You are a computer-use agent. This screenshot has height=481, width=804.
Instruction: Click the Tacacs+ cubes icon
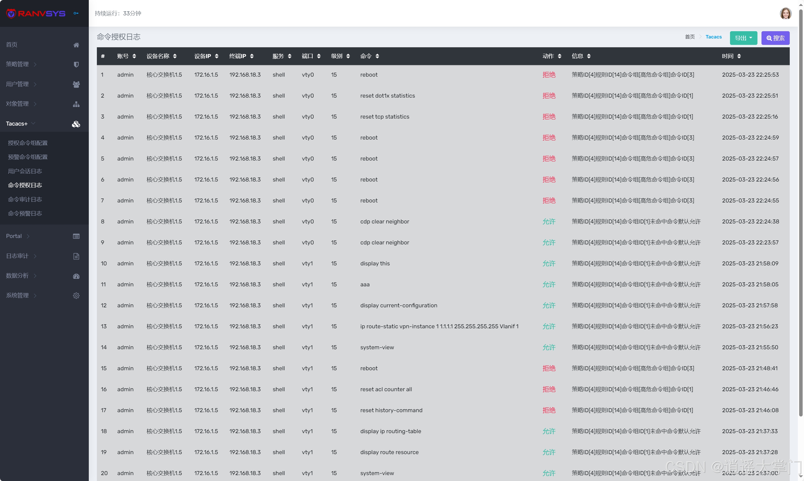(76, 124)
